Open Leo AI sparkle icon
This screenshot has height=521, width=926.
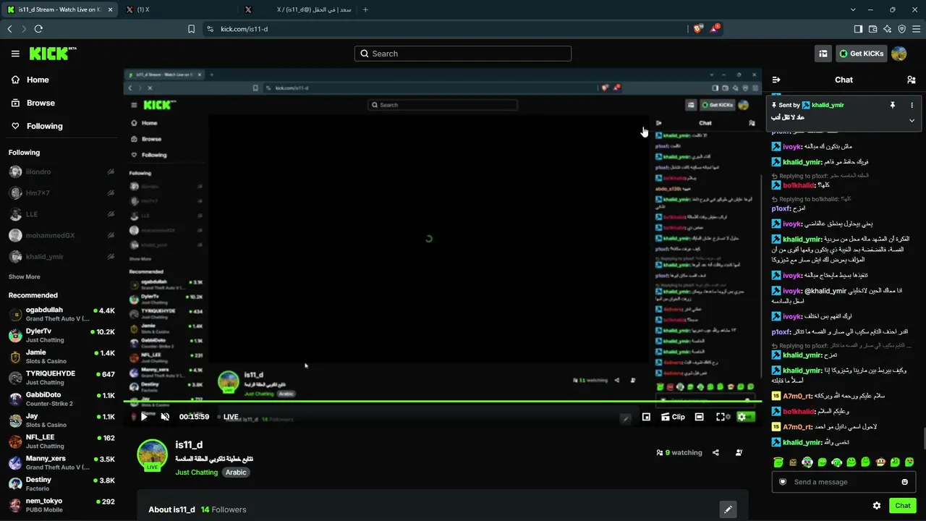coord(887,29)
